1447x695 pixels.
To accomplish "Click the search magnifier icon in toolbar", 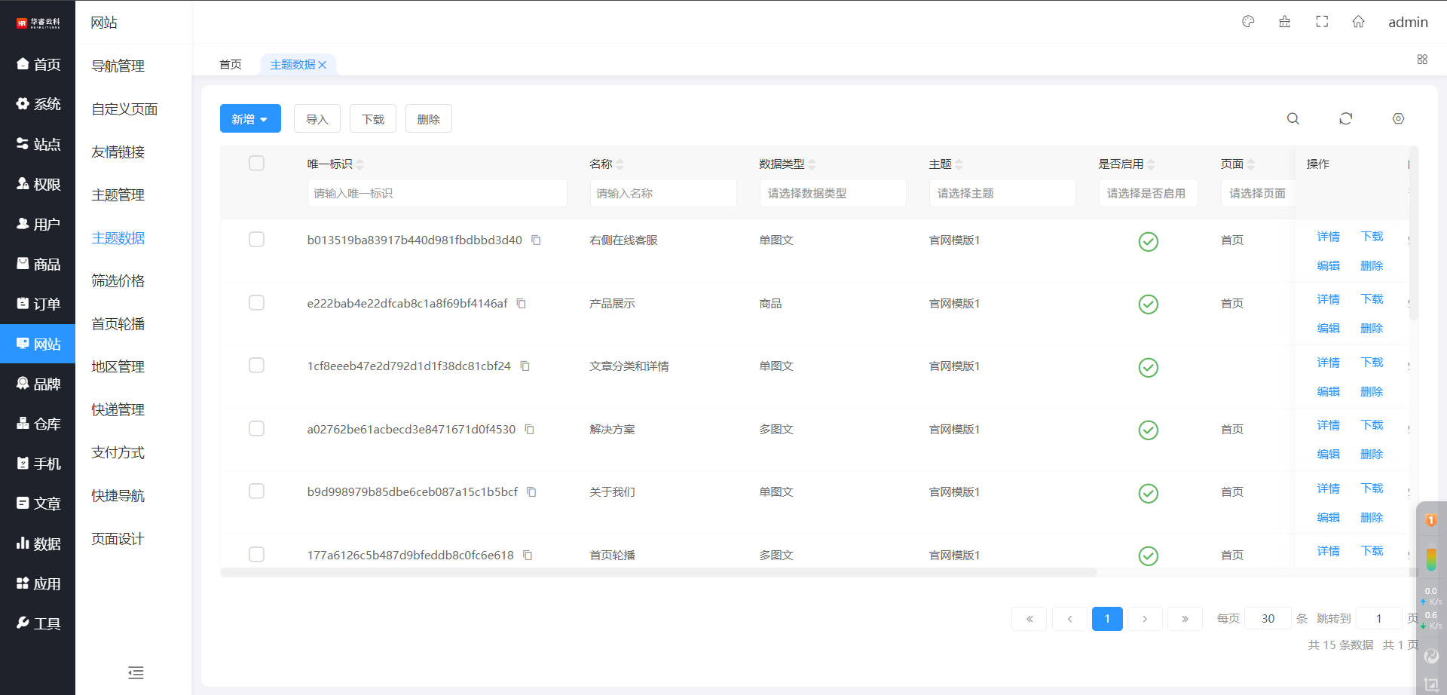I will point(1293,119).
